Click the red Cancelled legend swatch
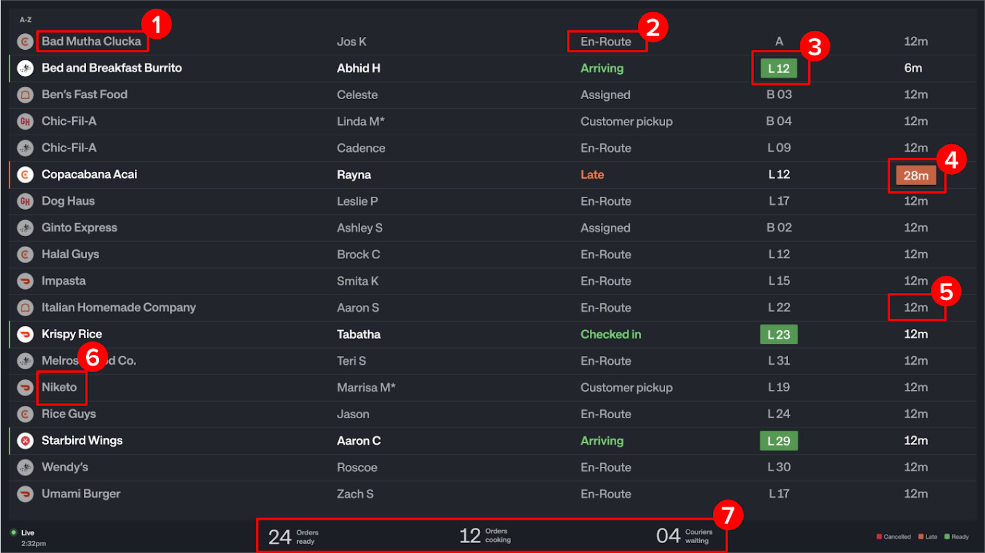This screenshot has width=985, height=553. (879, 537)
